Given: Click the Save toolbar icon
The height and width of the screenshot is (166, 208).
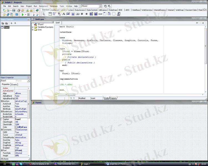Looking at the screenshot, I should click(x=14, y=10).
